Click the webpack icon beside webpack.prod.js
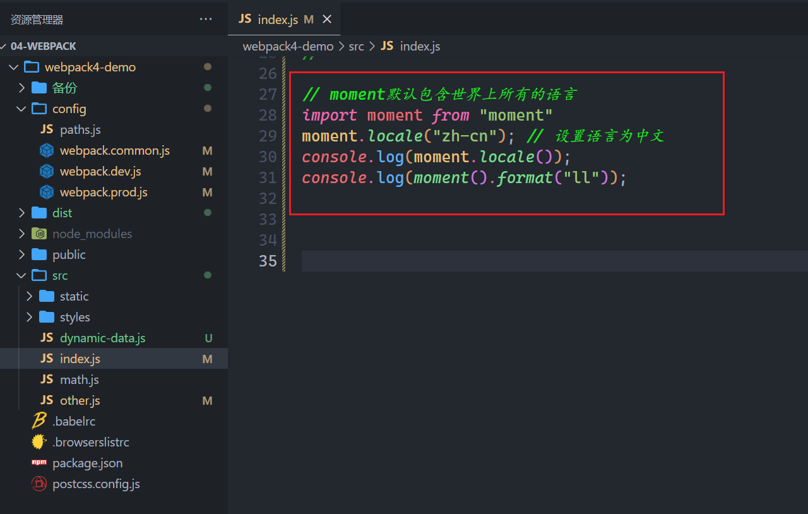 (x=47, y=192)
